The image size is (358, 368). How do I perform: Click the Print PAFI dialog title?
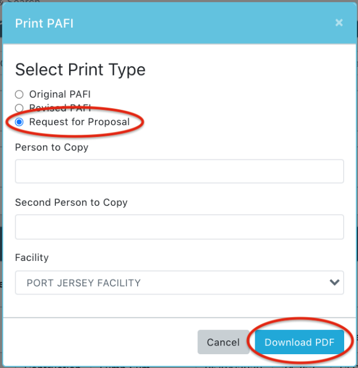pyautogui.click(x=44, y=23)
